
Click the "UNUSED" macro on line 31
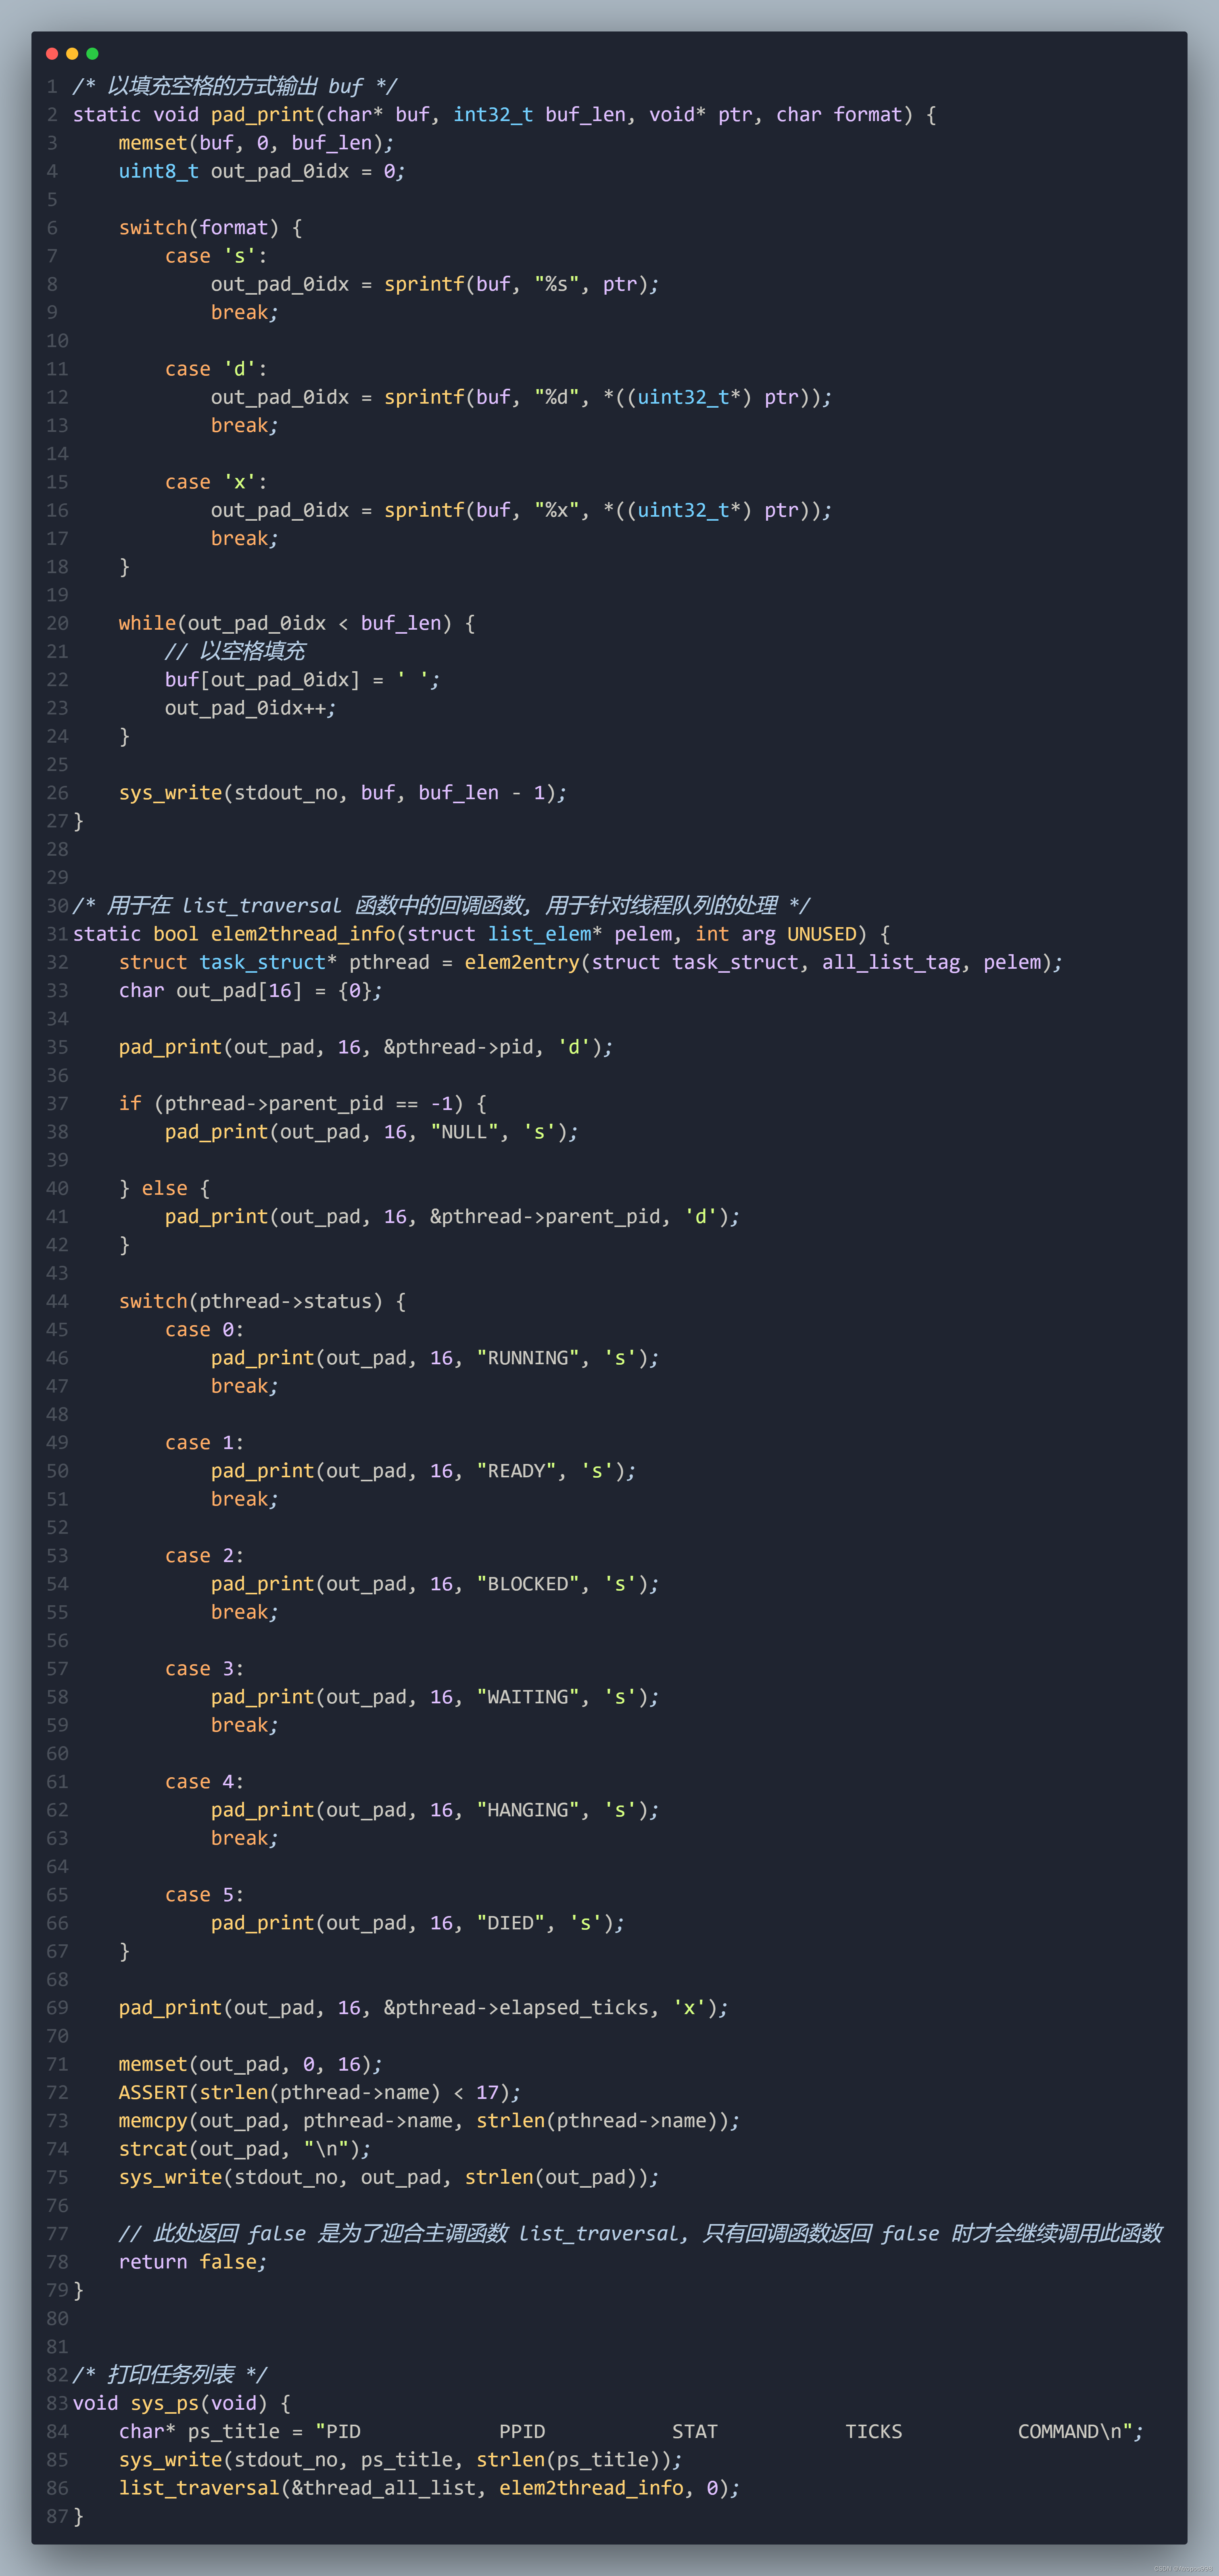click(x=821, y=934)
